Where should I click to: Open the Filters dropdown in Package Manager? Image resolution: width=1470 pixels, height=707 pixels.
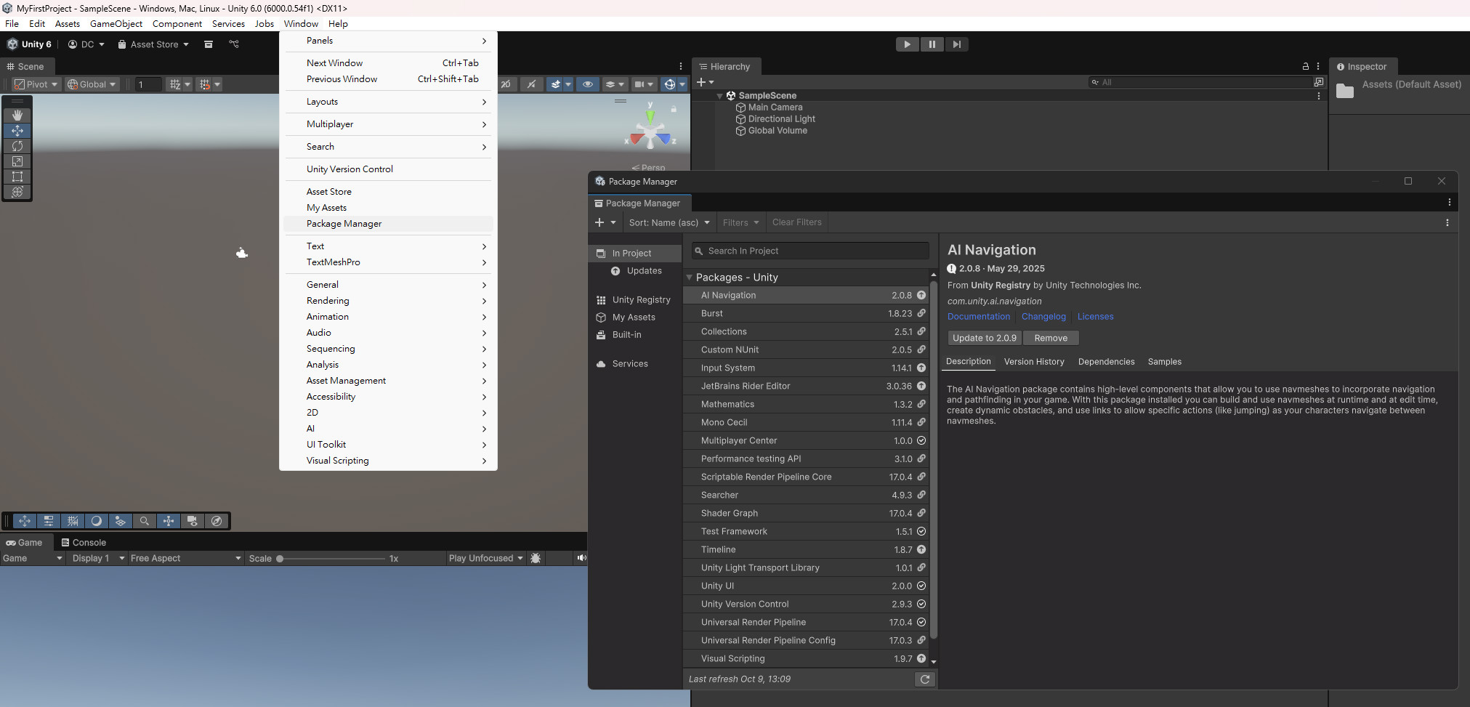[740, 222]
